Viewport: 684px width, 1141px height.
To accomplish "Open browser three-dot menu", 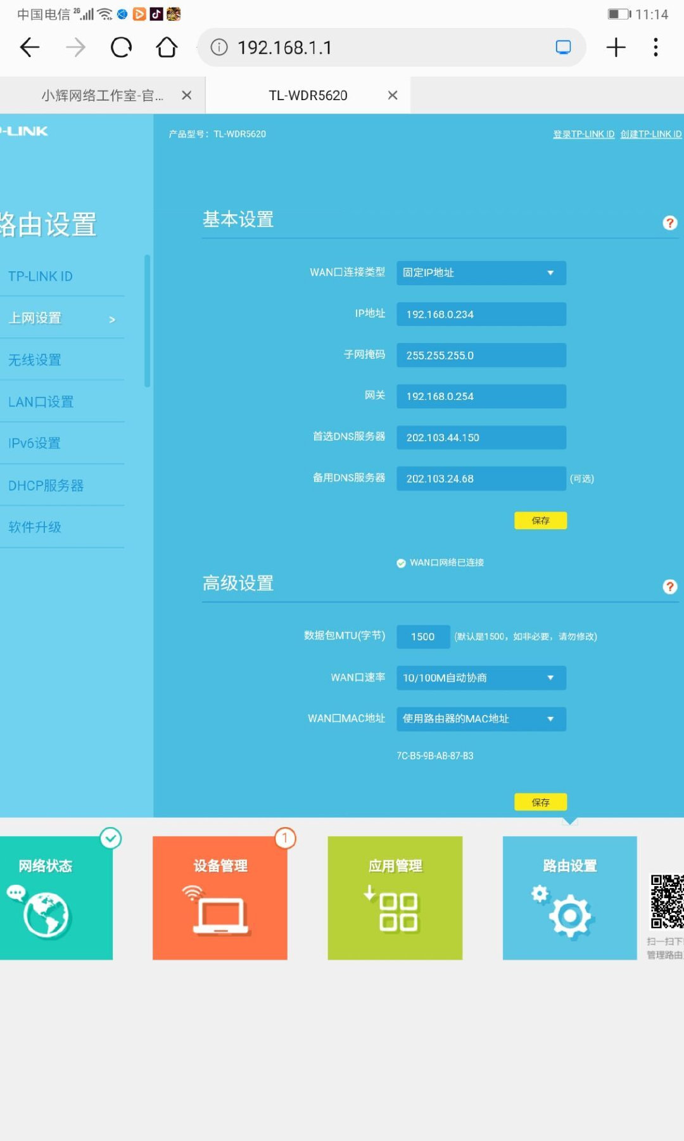I will 655,48.
